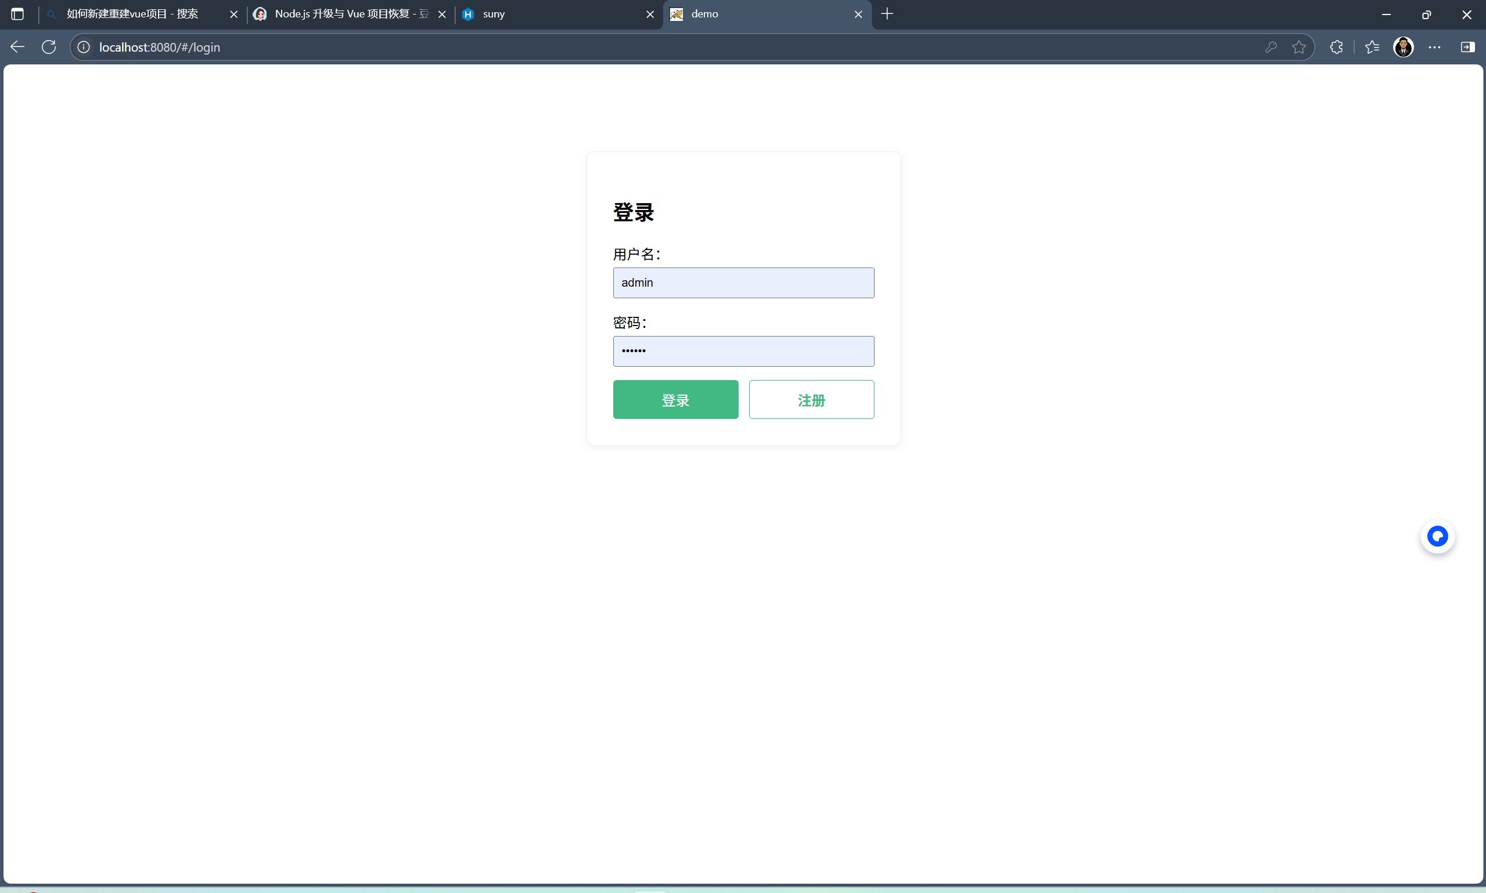Viewport: 1486px width, 893px height.
Task: Minimize the browser window
Action: (1386, 15)
